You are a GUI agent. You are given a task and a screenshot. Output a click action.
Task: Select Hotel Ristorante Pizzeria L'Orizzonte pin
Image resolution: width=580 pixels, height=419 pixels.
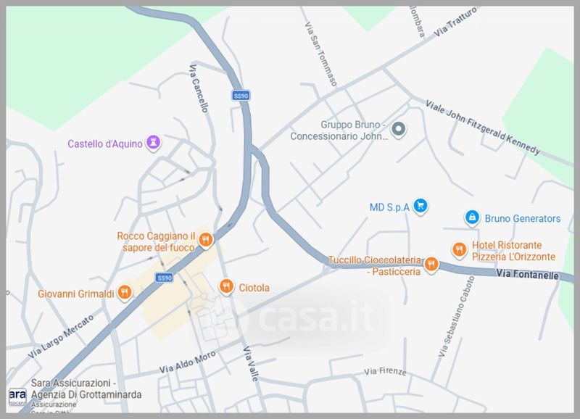(459, 250)
